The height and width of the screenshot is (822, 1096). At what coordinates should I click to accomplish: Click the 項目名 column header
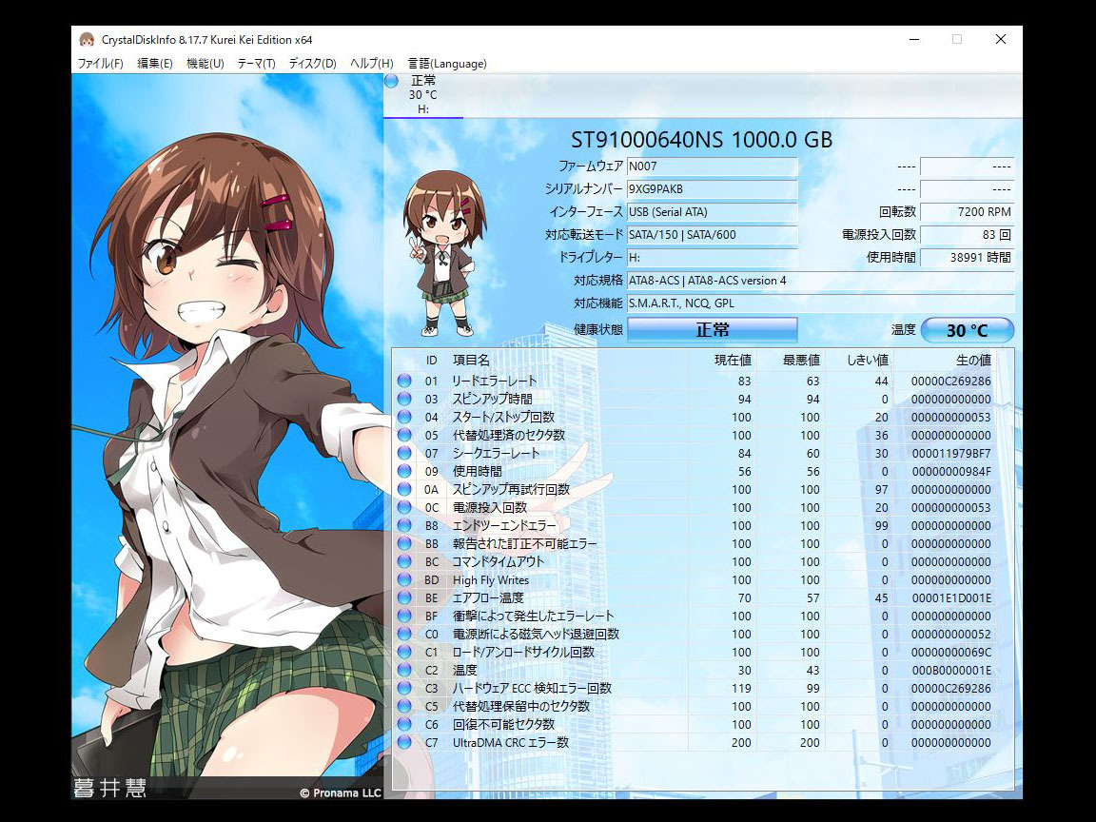tap(471, 360)
